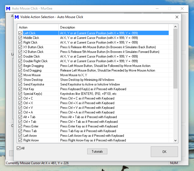Click the 5th Mouse Button description text
194x171 pixels.
pos(110,52)
